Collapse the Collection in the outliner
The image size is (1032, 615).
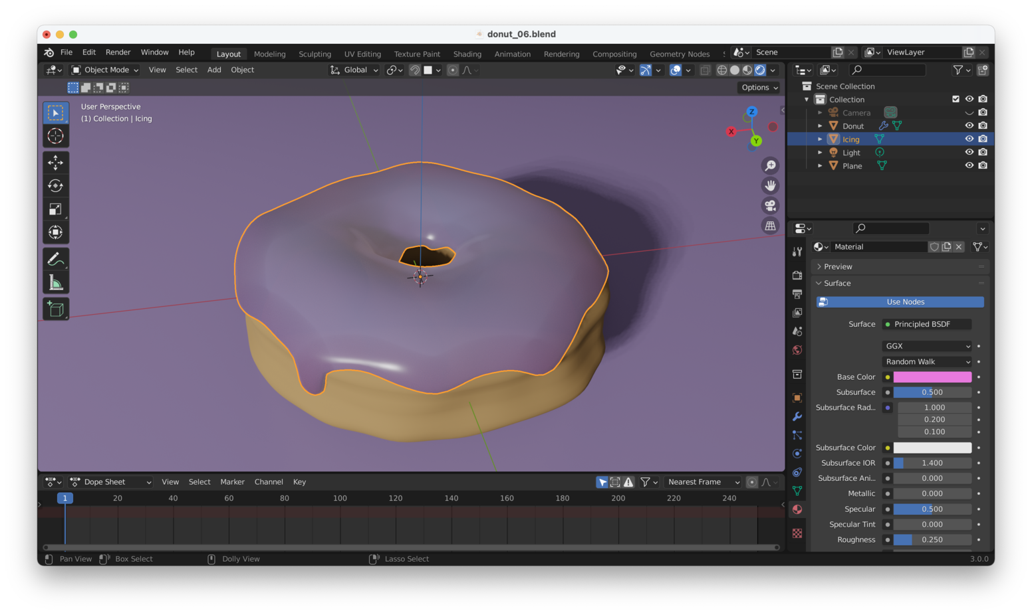[x=807, y=99]
